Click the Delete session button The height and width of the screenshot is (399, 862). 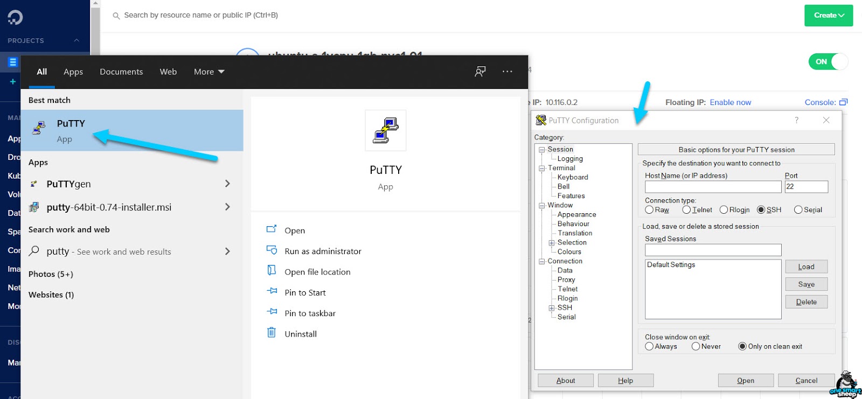(x=806, y=302)
